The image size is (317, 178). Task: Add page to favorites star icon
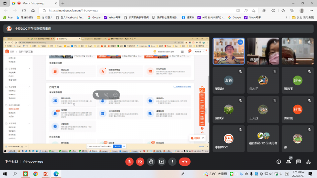pos(254,11)
